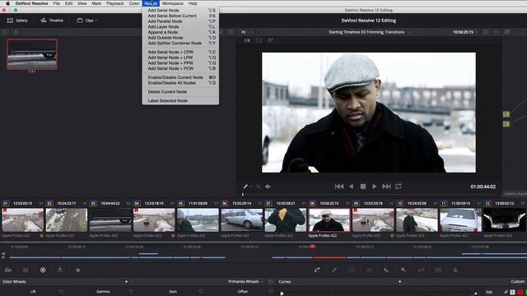Mute the viewer audio speaker icon

(x=268, y=187)
